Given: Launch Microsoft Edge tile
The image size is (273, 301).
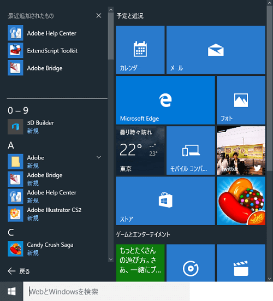Looking at the screenshot, I should 165,100.
